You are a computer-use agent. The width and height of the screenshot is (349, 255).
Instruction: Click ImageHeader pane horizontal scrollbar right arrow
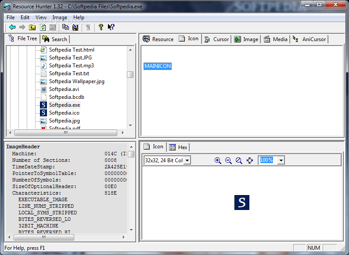click(x=123, y=237)
